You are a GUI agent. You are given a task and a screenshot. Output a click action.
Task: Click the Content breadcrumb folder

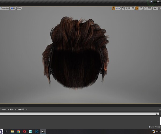3,109
